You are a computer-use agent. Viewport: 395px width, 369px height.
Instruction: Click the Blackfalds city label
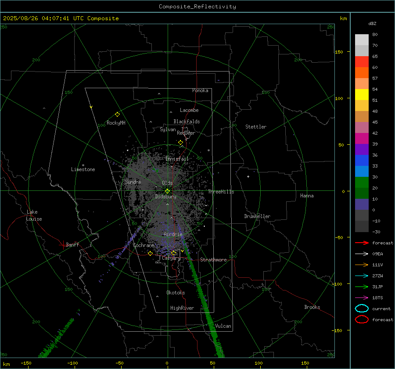[x=187, y=122]
